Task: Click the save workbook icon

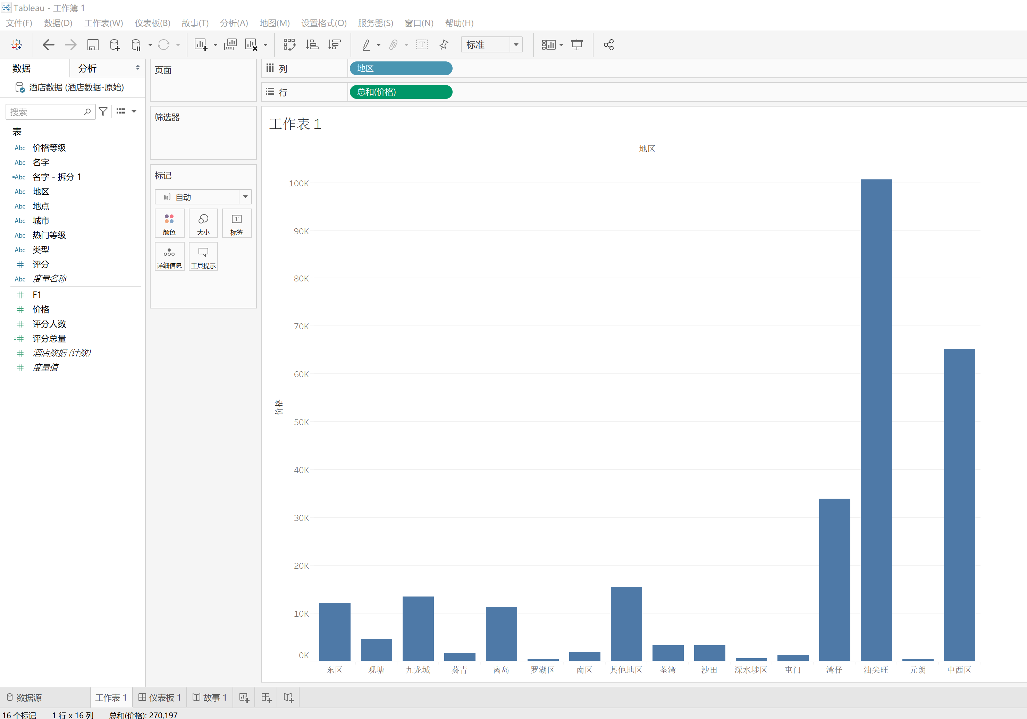Action: pos(93,45)
